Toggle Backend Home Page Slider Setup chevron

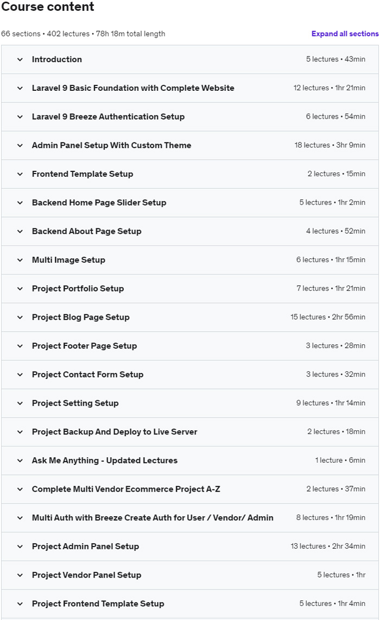pyautogui.click(x=20, y=203)
